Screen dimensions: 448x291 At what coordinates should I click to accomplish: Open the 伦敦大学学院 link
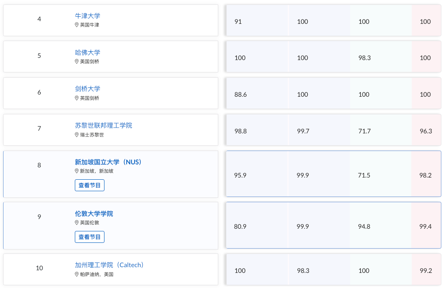coord(94,214)
